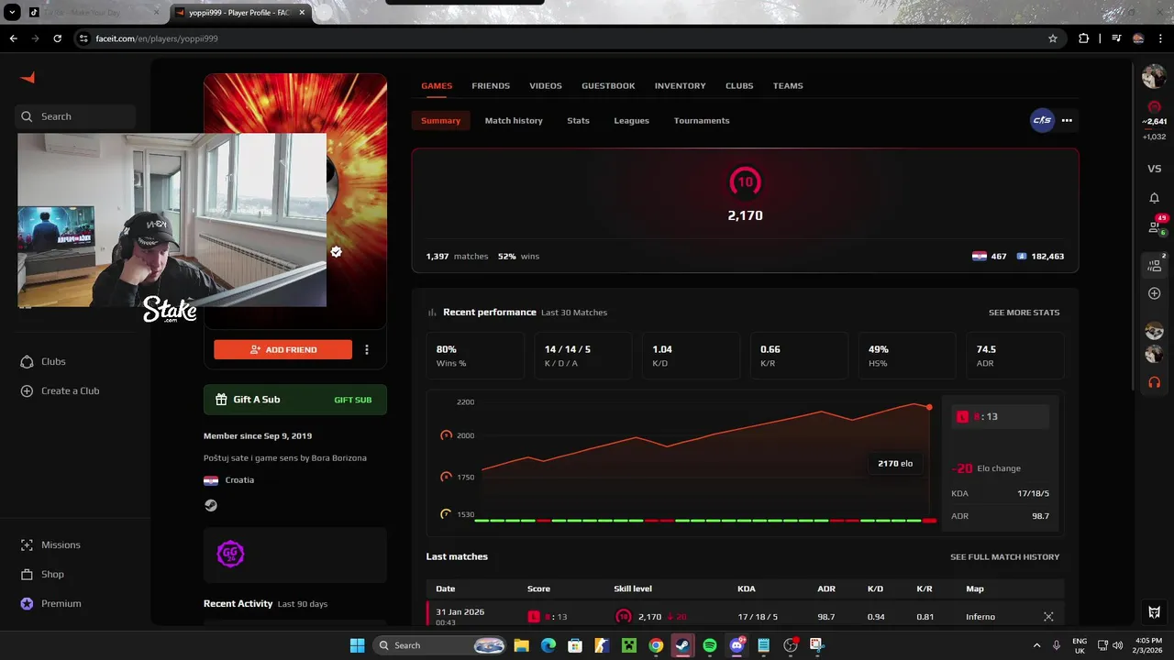Click the Inferno map cell
Viewport: 1174px width, 660px height.
click(x=980, y=617)
